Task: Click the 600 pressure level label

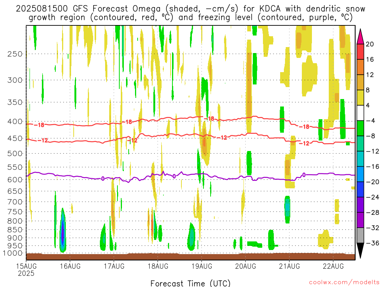Action: click(15, 180)
